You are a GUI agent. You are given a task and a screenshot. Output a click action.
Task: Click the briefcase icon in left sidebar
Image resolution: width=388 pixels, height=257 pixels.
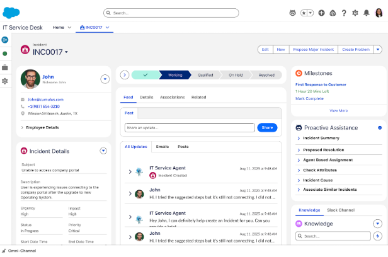5,67
